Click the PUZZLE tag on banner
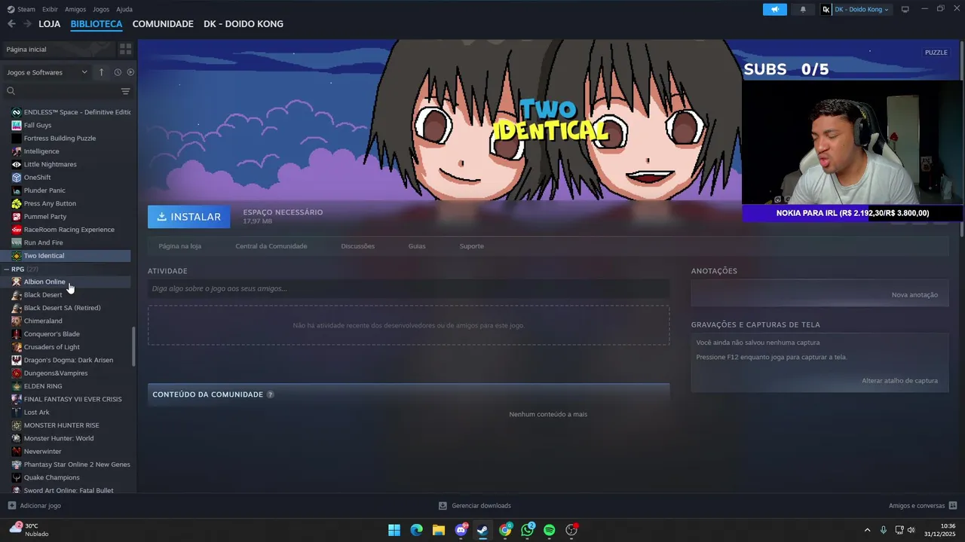The height and width of the screenshot is (542, 965). [x=936, y=53]
